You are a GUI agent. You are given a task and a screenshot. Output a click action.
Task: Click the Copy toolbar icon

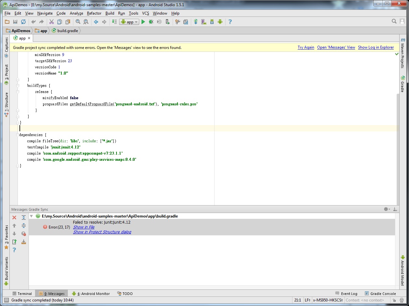tap(59, 22)
